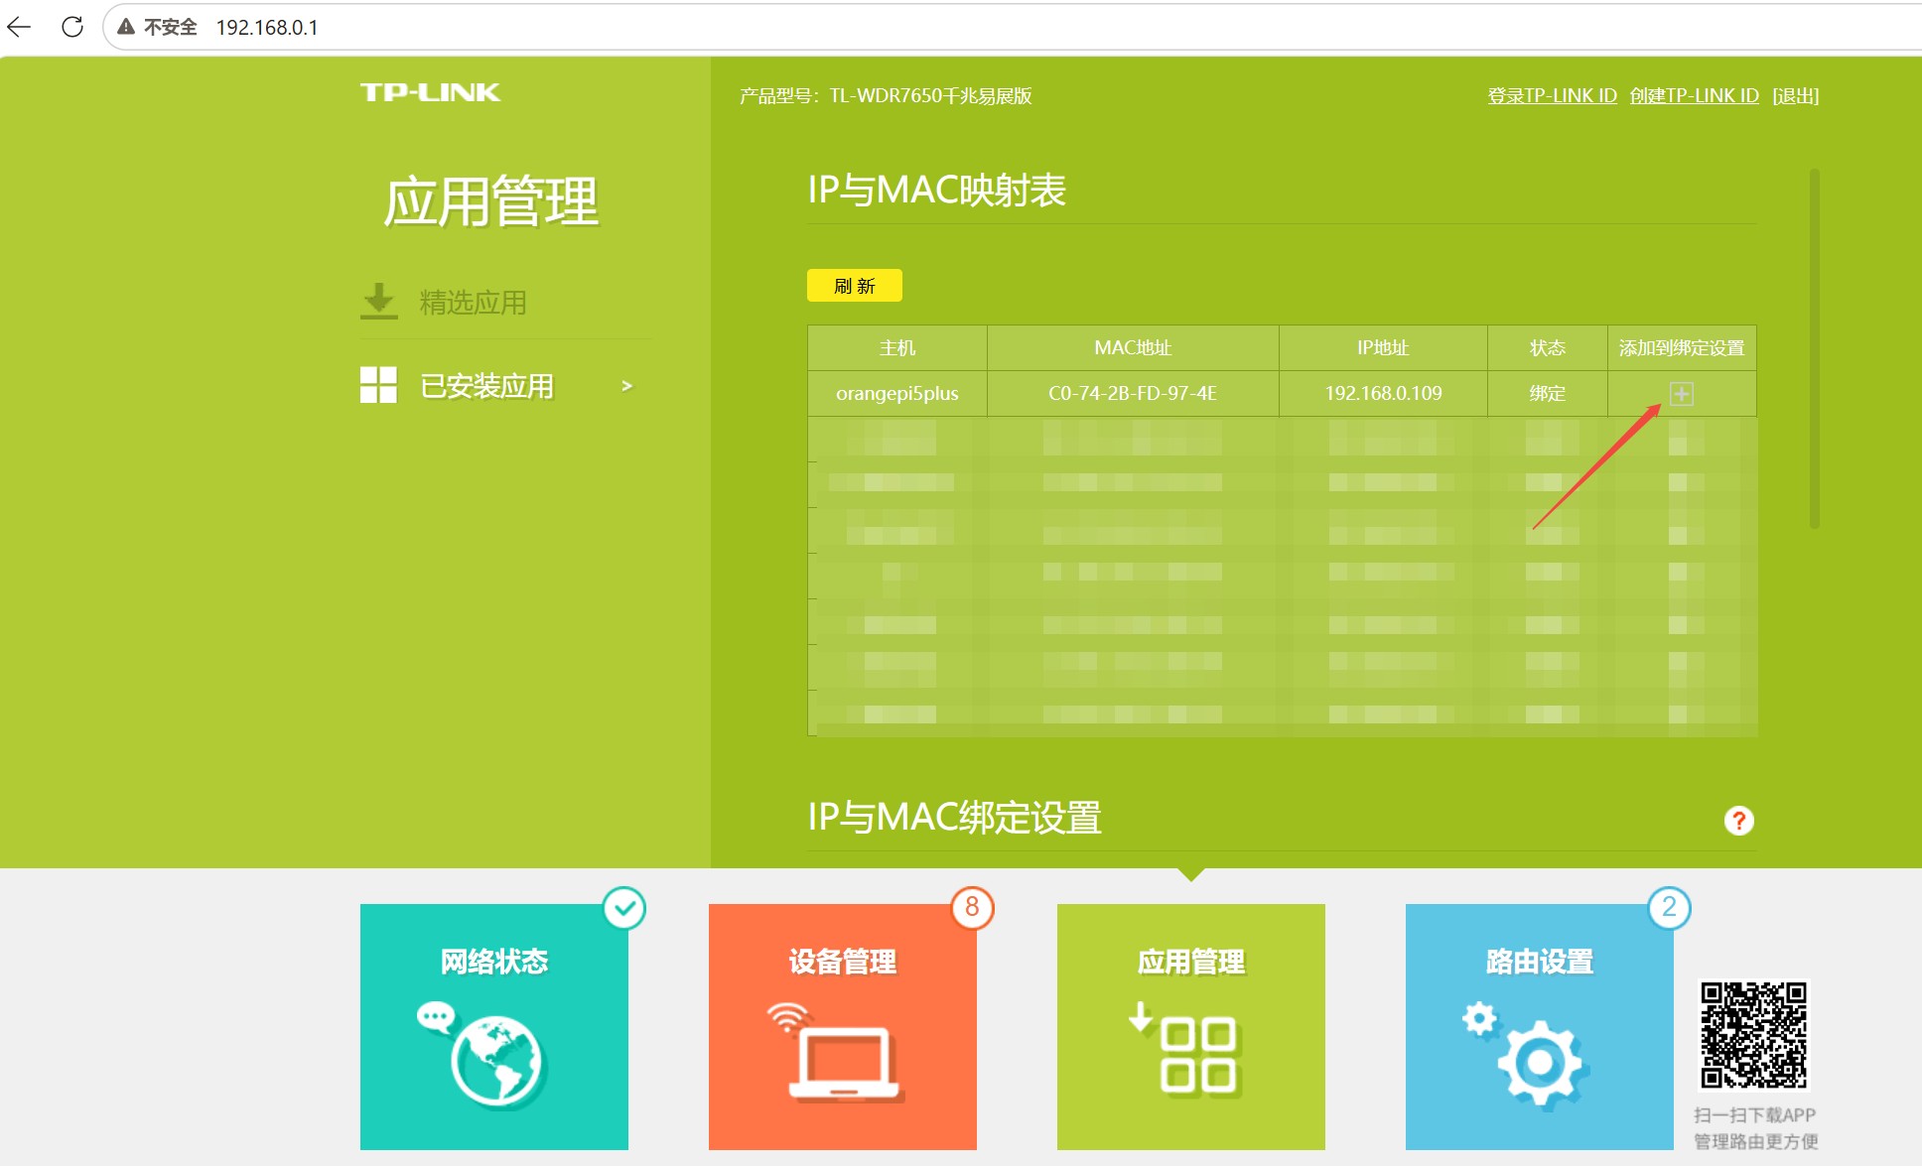Click the IP address 192.168.0.109

point(1383,394)
